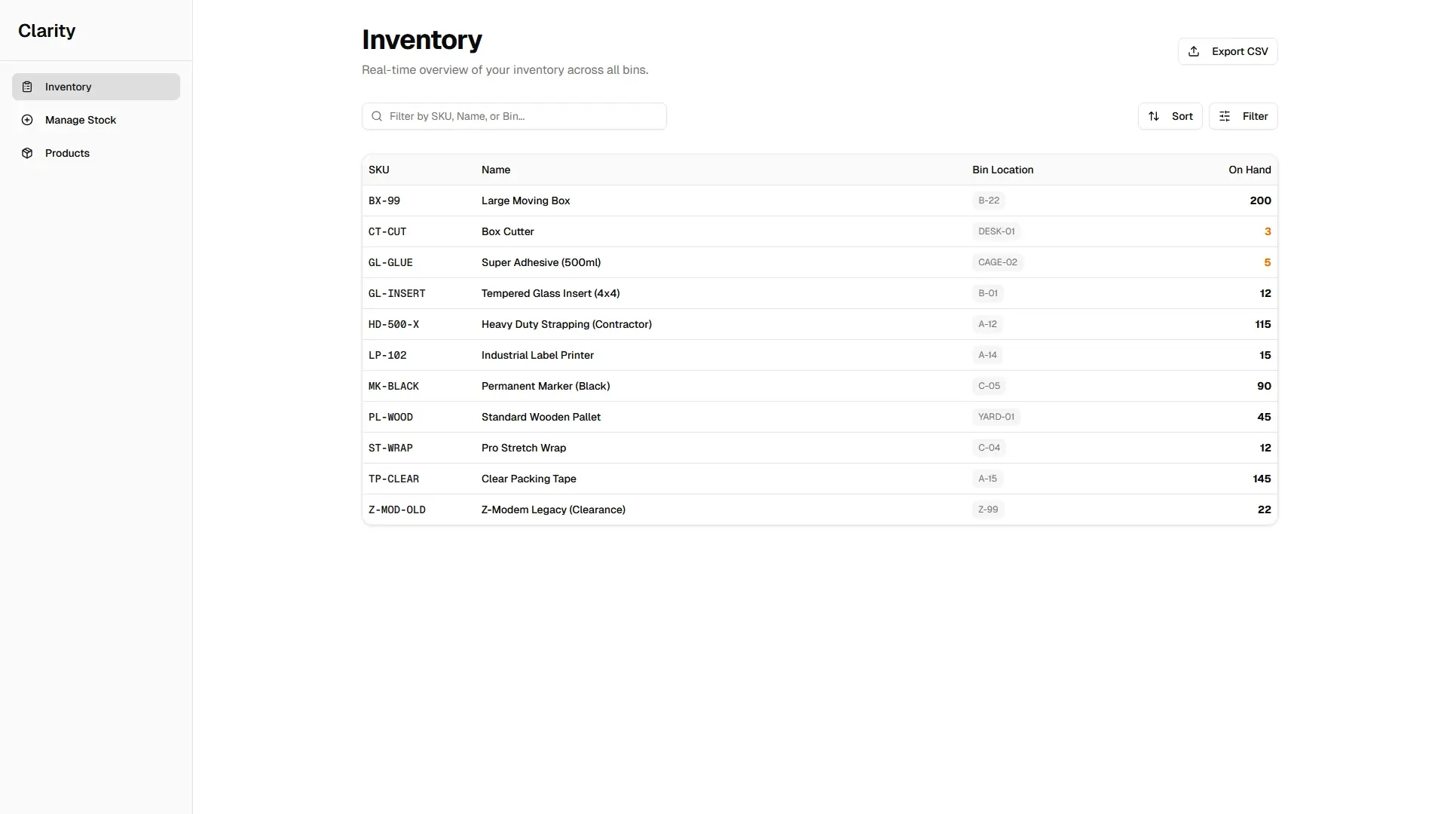Viewport: 1447px width, 814px height.
Task: Click the filter sliders icon
Action: [1225, 116]
